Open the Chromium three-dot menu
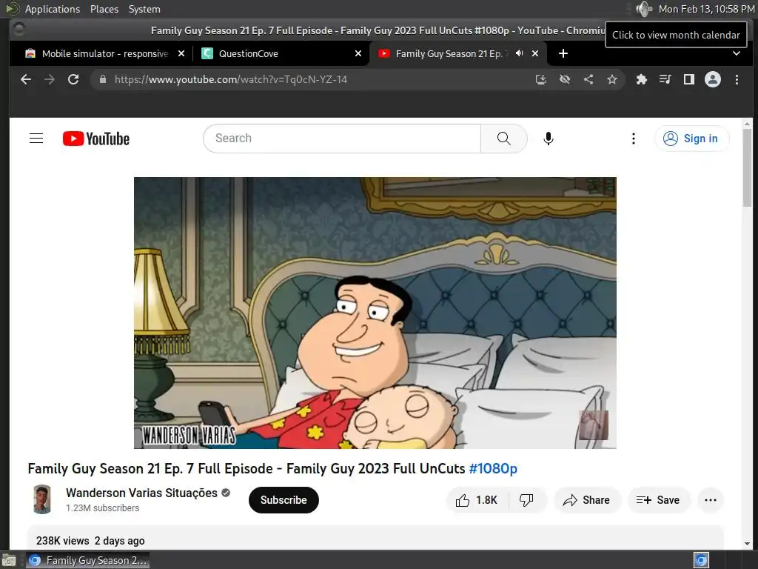The width and height of the screenshot is (758, 569). click(x=737, y=79)
